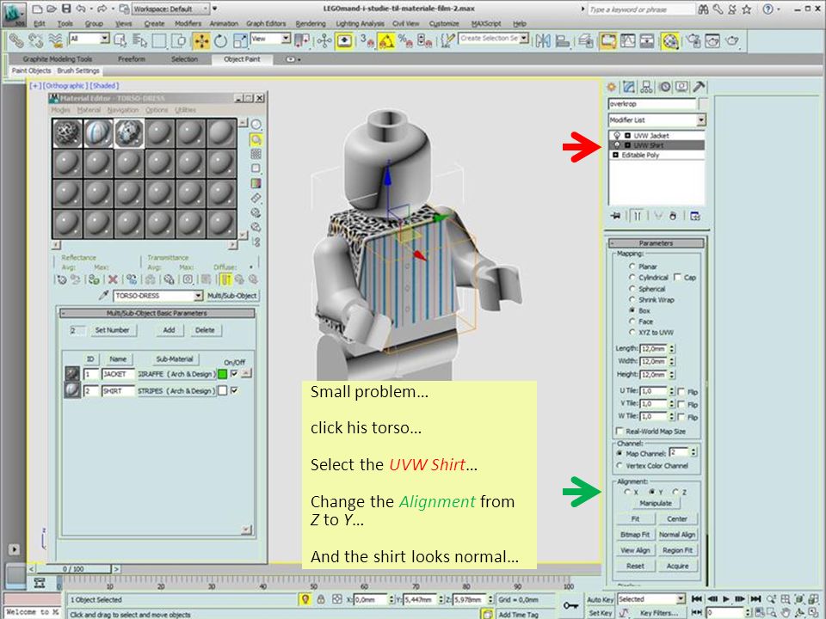This screenshot has width=826, height=619.
Task: Open the View reference coordinate dropdown
Action: pos(271,39)
